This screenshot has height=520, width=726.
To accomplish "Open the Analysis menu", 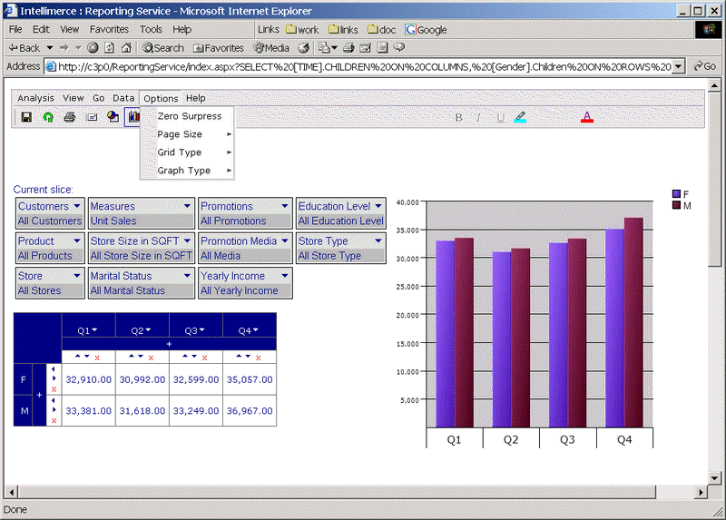I will pos(35,98).
